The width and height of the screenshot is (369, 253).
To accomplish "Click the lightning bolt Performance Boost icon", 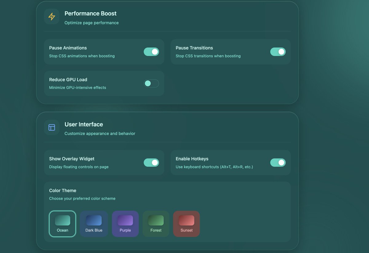I will click(x=51, y=16).
